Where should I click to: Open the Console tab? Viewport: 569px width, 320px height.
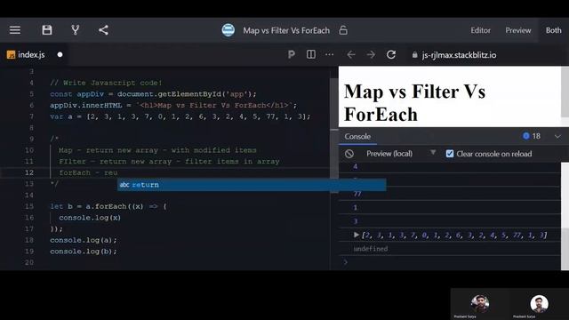[357, 136]
